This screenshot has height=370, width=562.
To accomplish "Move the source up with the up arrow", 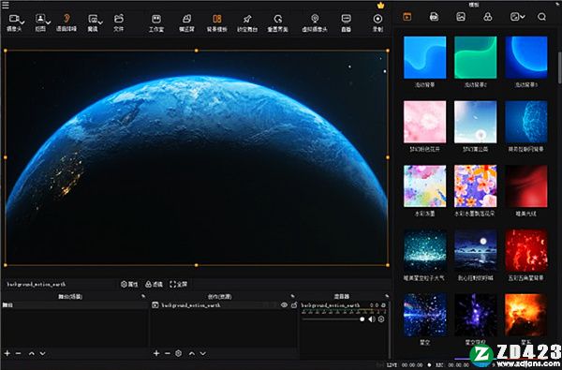I will pyautogui.click(x=192, y=353).
